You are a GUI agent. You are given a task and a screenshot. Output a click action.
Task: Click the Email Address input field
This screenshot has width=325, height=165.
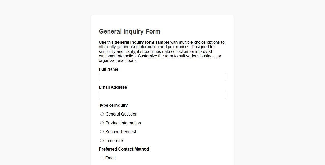[162, 95]
